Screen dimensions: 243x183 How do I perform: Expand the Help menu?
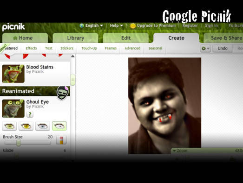(116, 25)
